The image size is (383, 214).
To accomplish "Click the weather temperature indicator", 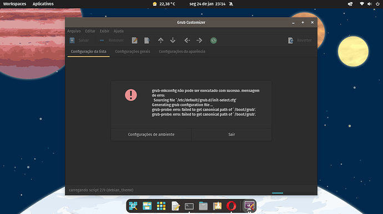I will tap(164, 4).
